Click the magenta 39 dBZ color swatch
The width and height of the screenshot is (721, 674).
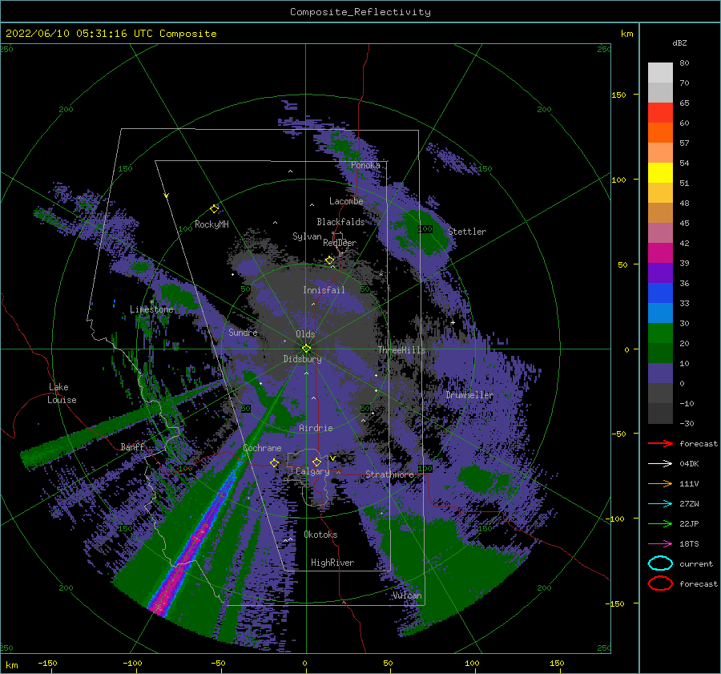click(x=660, y=253)
